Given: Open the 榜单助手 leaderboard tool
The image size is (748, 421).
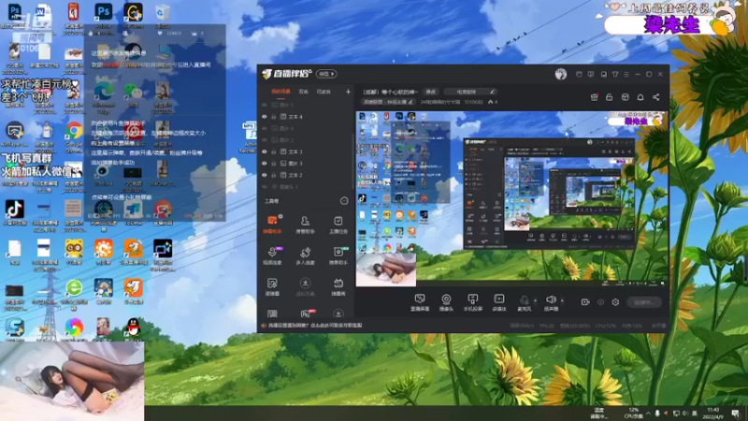Looking at the screenshot, I should click(338, 255).
